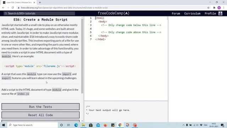Viewport: 227px width, 128px height.
Task: Open the Forum link
Action: coord(176,14)
